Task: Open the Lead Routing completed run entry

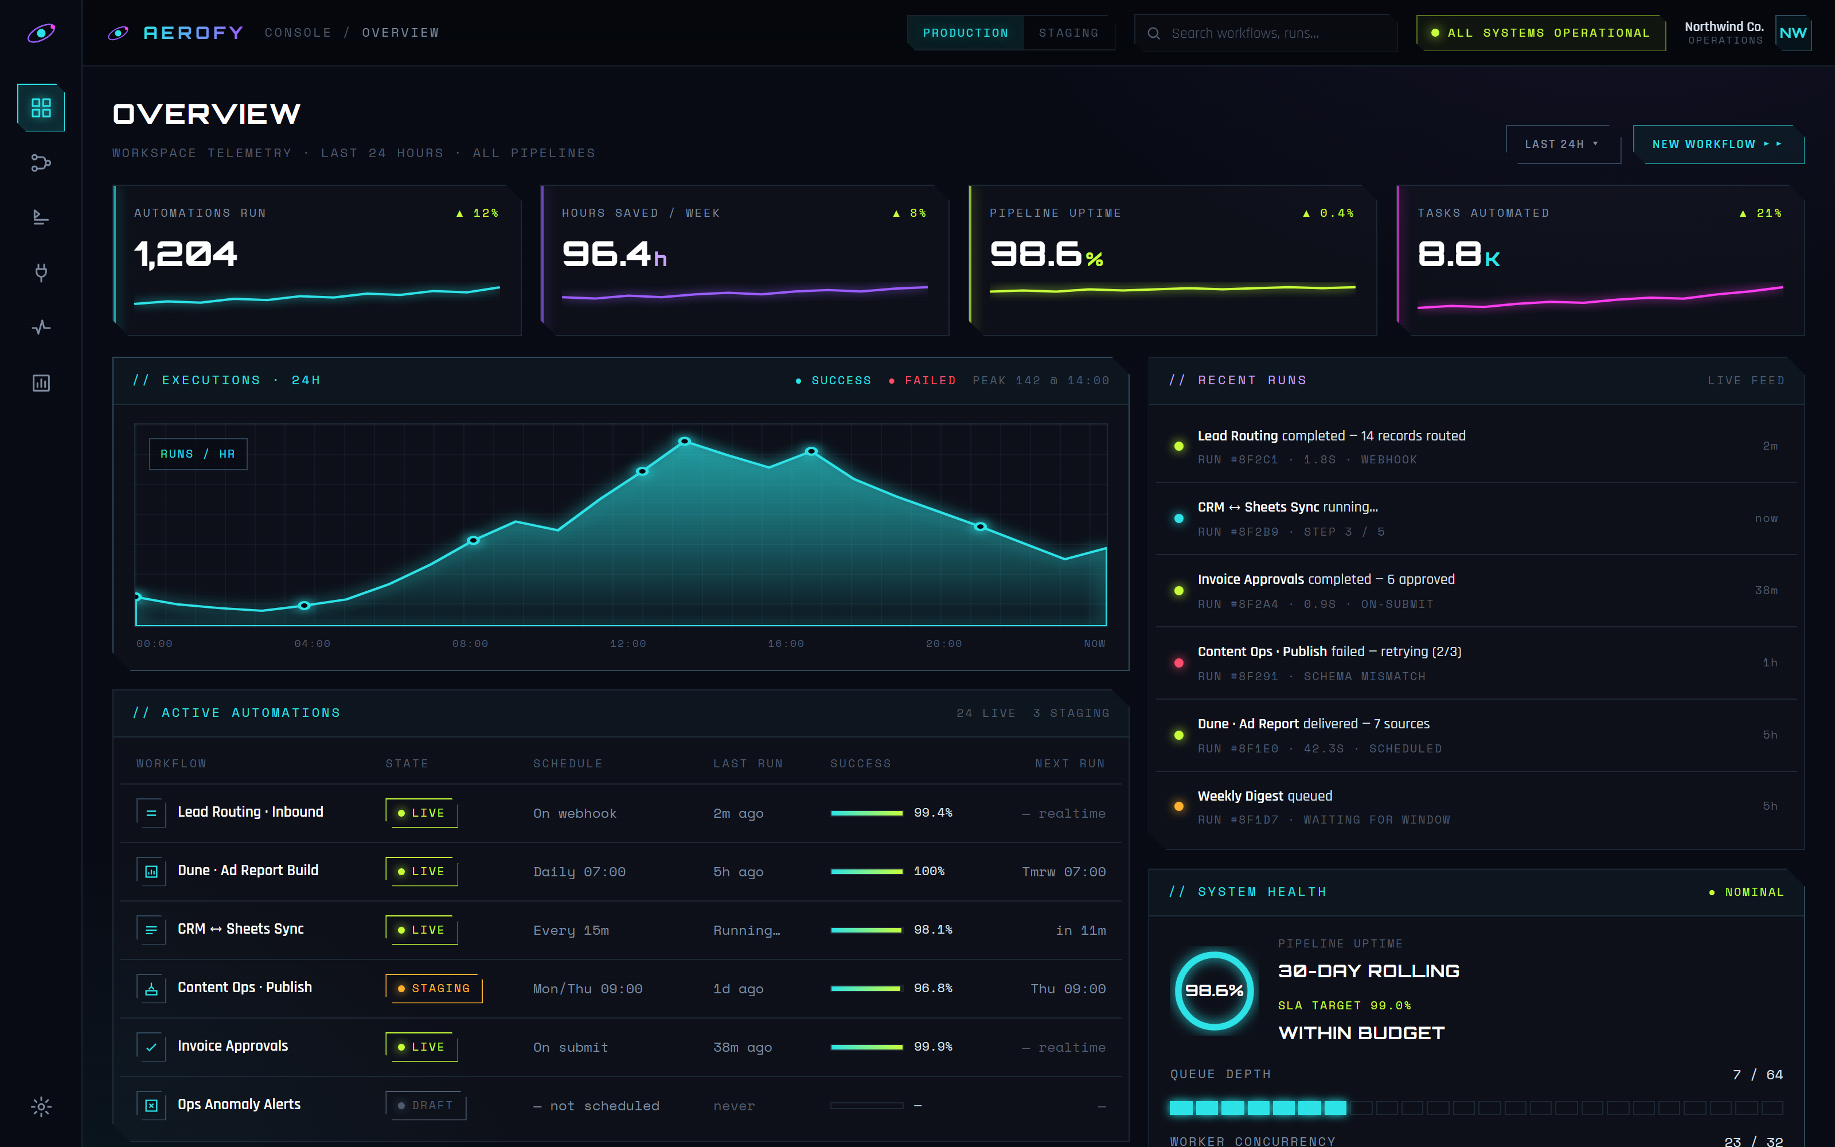Action: pyautogui.click(x=1475, y=446)
